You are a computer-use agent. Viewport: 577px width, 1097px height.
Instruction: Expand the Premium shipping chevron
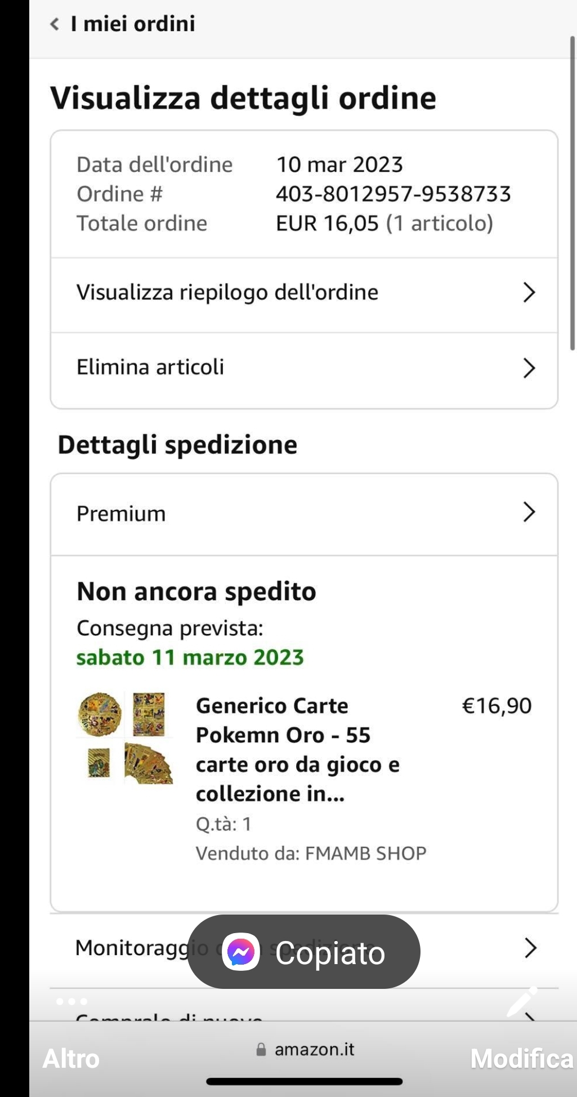point(529,512)
